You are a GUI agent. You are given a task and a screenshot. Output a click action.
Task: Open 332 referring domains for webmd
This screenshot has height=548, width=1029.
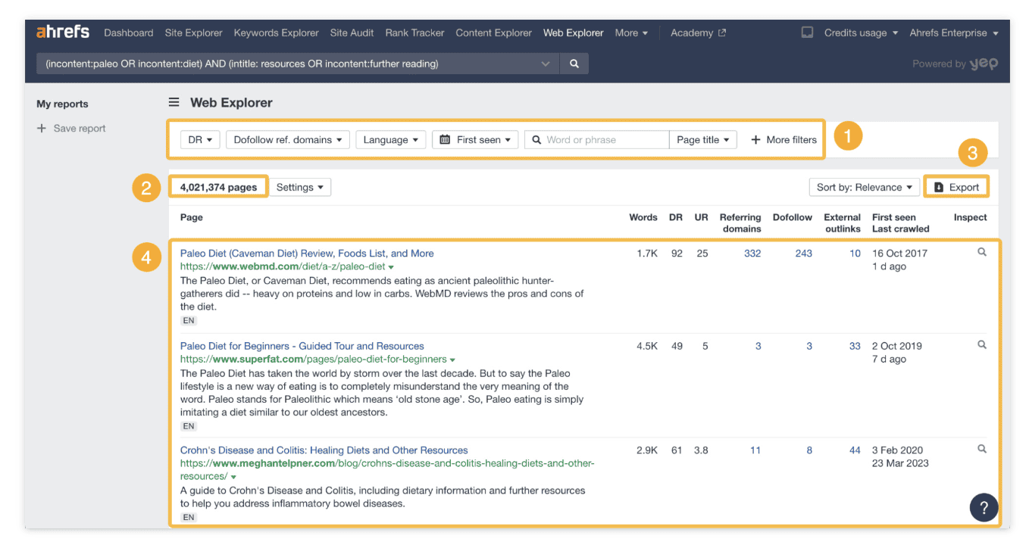point(752,253)
